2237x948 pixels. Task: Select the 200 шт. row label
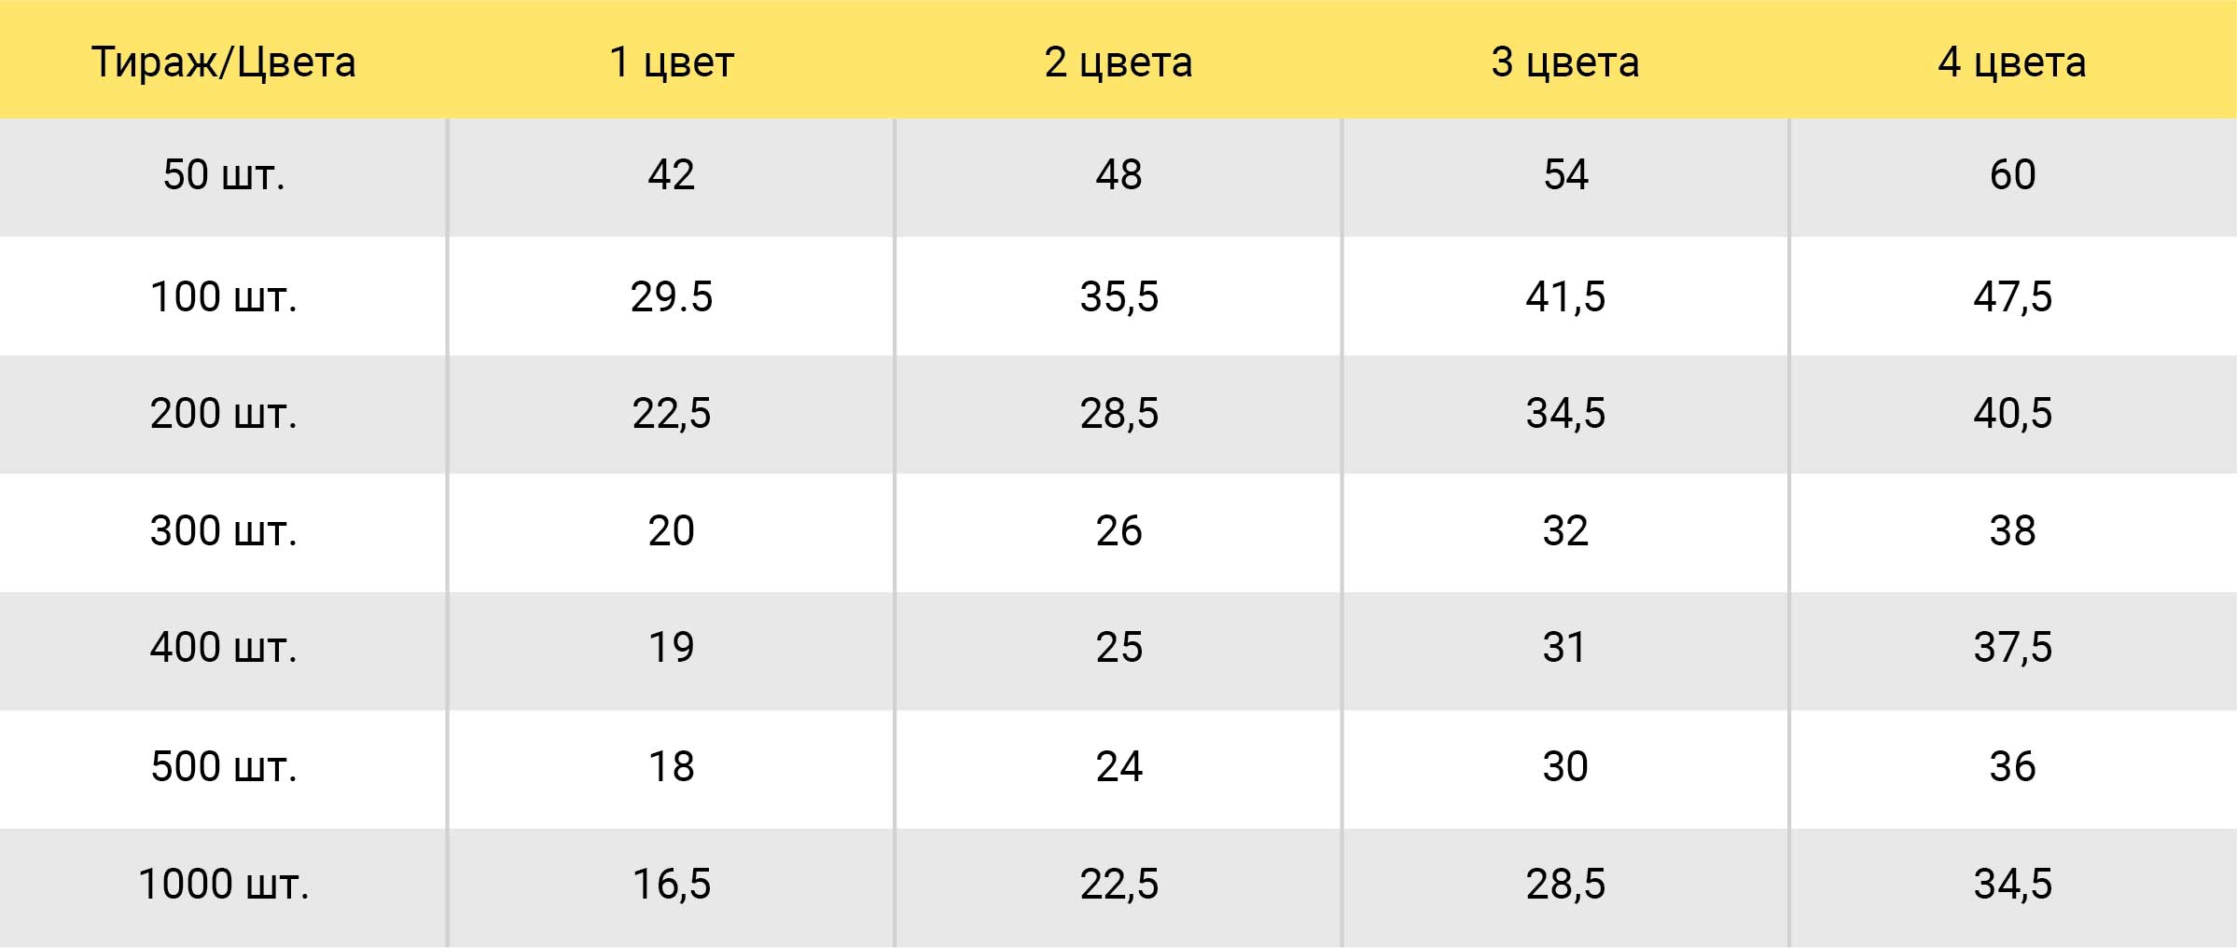tap(224, 413)
